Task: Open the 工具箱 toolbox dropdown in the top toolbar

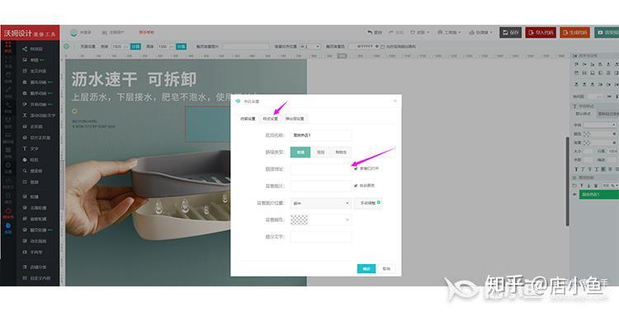Action: click(449, 32)
